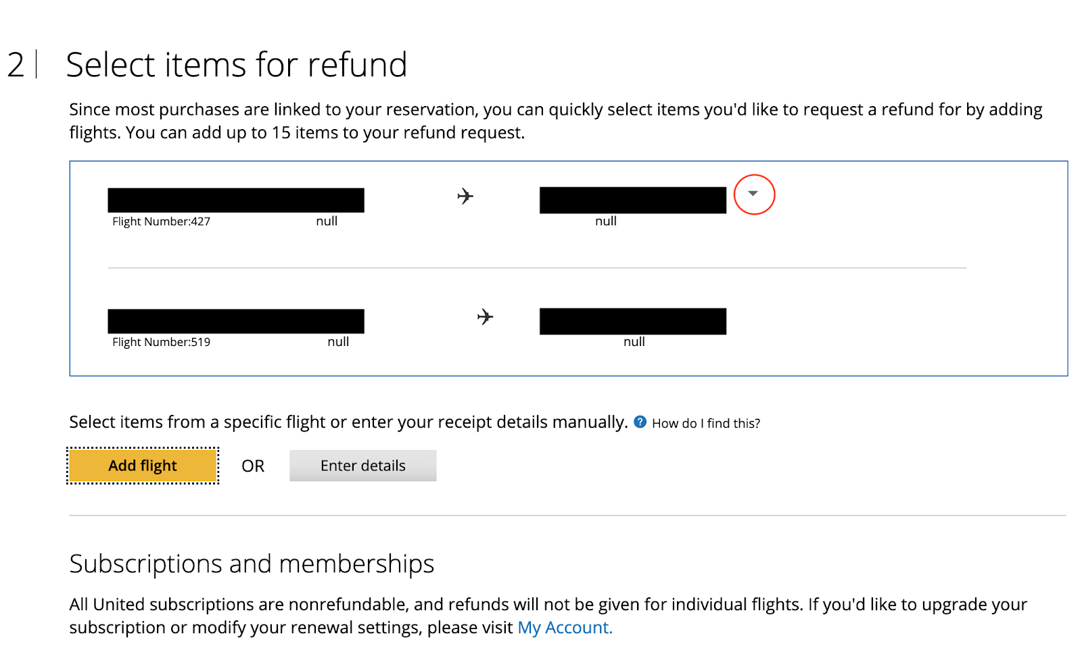Click the null label under flight 519 destination
Viewport: 1082px width, 646px height.
[634, 342]
